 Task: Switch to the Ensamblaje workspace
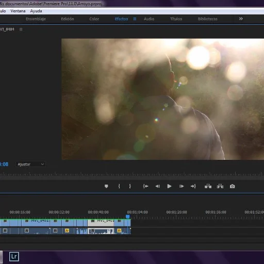click(36, 19)
